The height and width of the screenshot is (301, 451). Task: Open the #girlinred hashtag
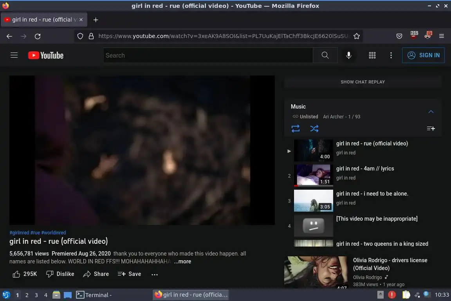click(19, 232)
